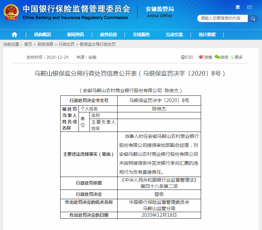Share via the 微博 Weibo icon
This screenshot has width=262, height=230.
point(205,57)
